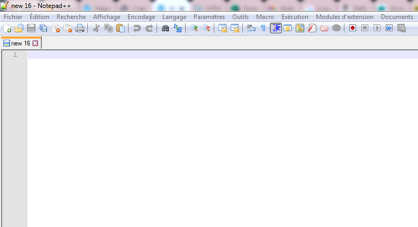This screenshot has height=227, width=418.
Task: Stop macro recording with the square icon
Action: (x=365, y=28)
